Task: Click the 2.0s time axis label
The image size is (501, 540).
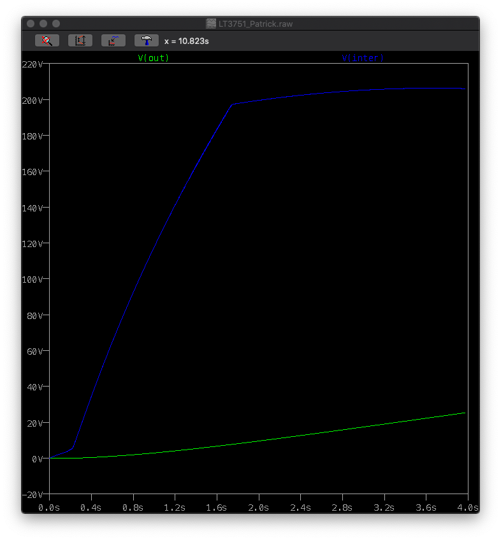Action: (x=259, y=508)
